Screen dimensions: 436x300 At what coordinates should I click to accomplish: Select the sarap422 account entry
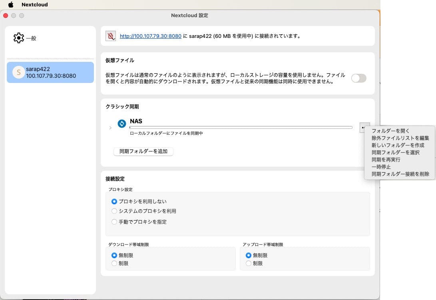50,73
